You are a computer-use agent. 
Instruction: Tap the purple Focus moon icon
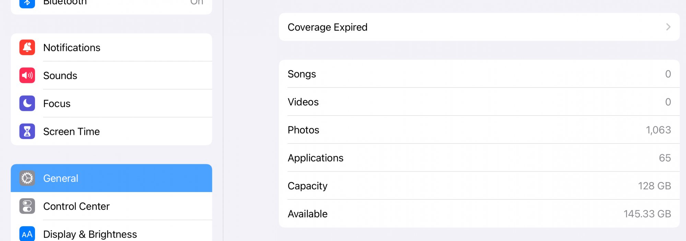coord(27,103)
